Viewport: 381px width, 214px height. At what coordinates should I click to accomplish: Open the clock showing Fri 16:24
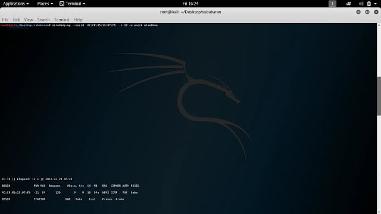click(x=190, y=4)
